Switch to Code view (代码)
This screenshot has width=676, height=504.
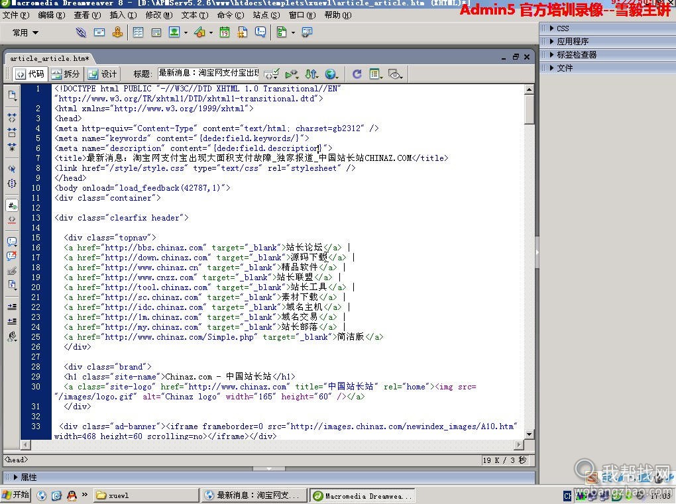point(30,74)
